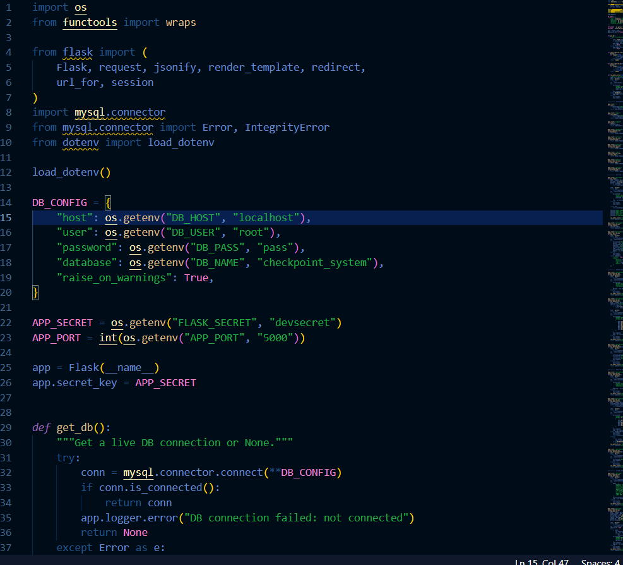Click the "localhost" string on line 15

point(266,217)
